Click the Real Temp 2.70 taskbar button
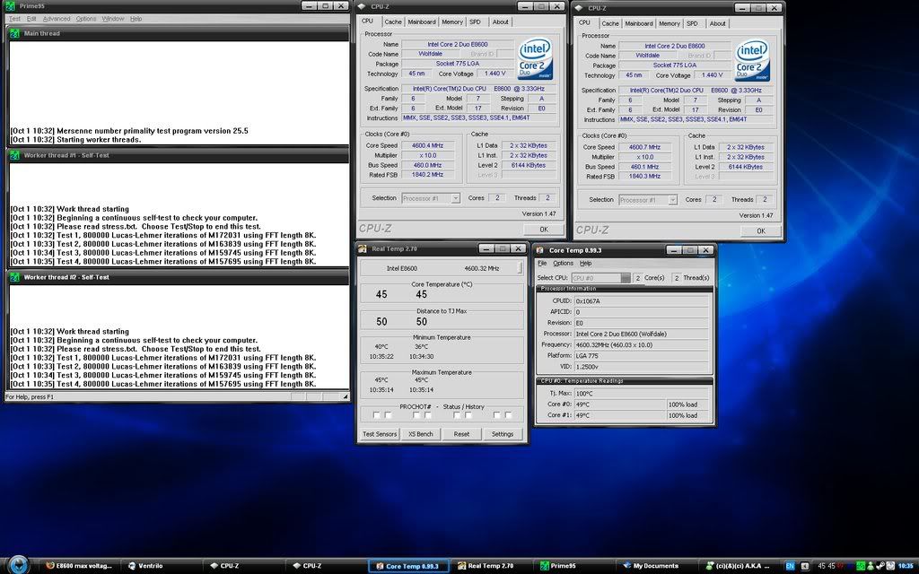Image resolution: width=919 pixels, height=574 pixels. point(485,566)
